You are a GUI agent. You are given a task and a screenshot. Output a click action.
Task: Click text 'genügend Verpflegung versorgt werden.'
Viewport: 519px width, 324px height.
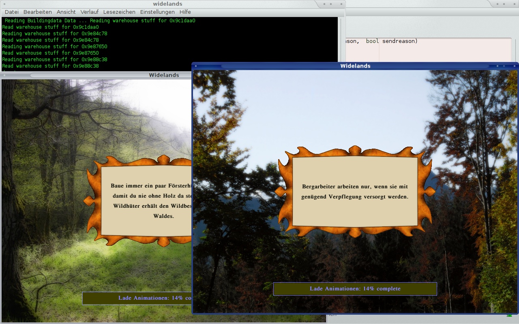click(x=355, y=197)
